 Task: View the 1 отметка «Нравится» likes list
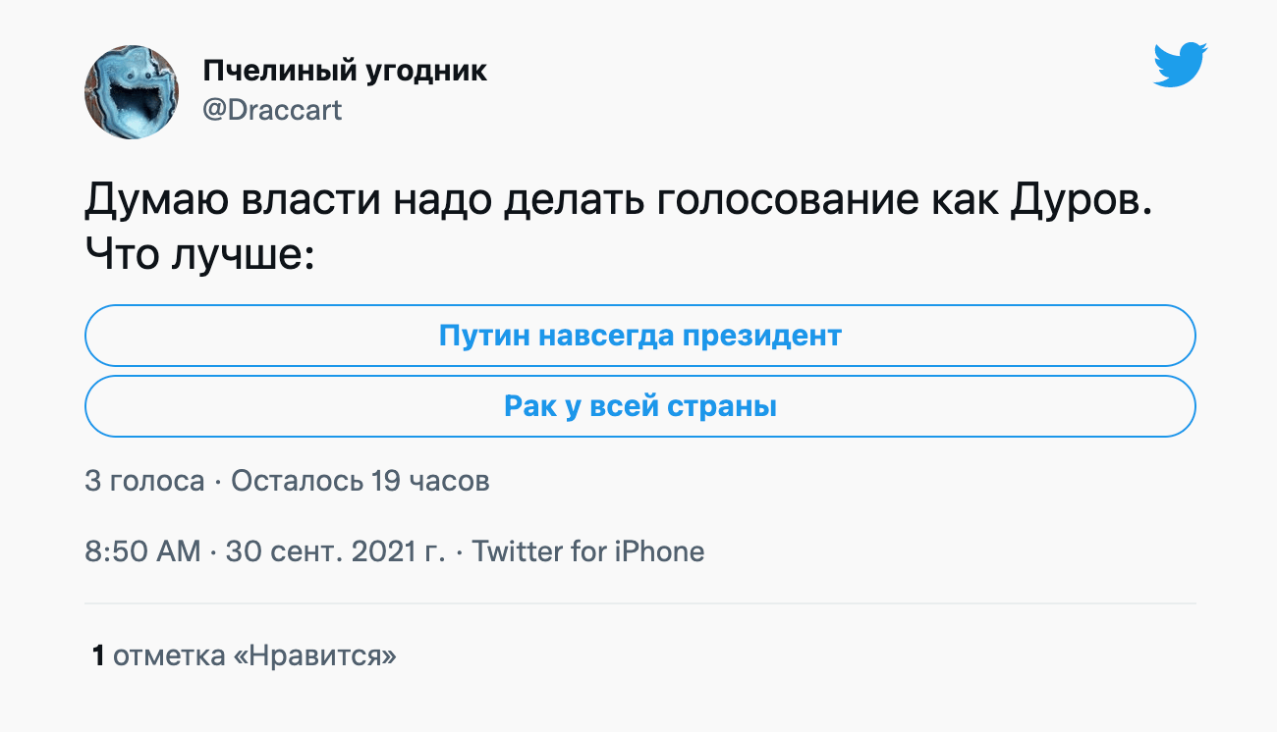(244, 655)
